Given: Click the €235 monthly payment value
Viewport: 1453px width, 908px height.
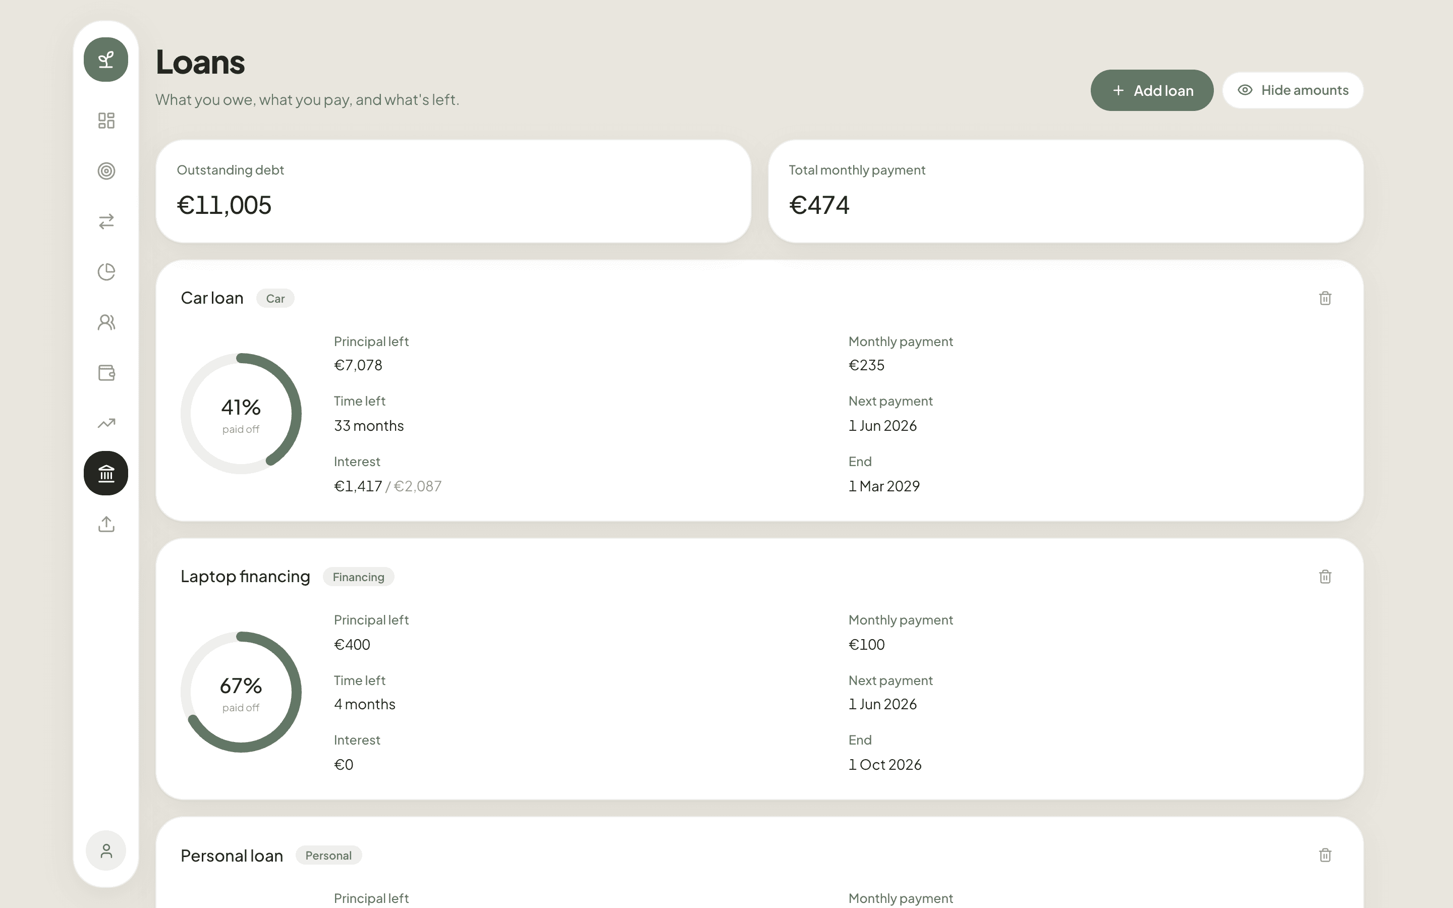Looking at the screenshot, I should click(866, 365).
